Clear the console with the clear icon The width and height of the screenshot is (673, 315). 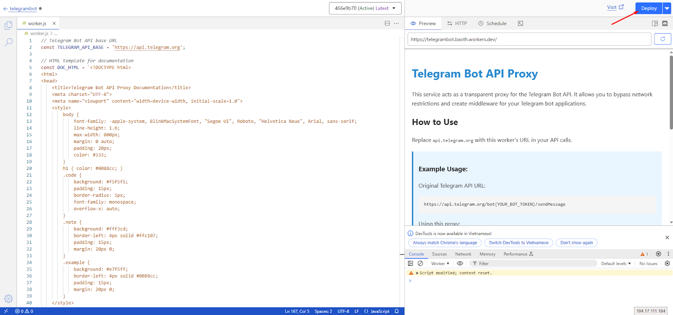420,263
